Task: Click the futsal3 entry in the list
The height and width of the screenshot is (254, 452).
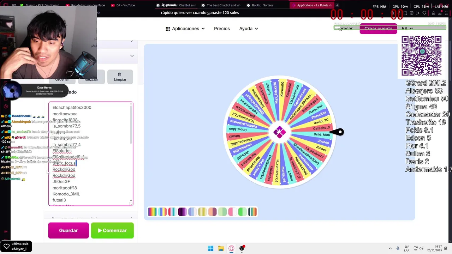Action: point(59,200)
